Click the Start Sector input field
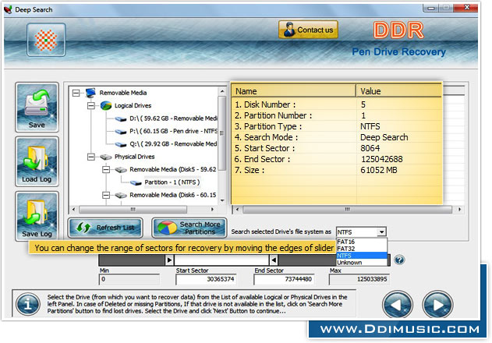 coord(206,279)
